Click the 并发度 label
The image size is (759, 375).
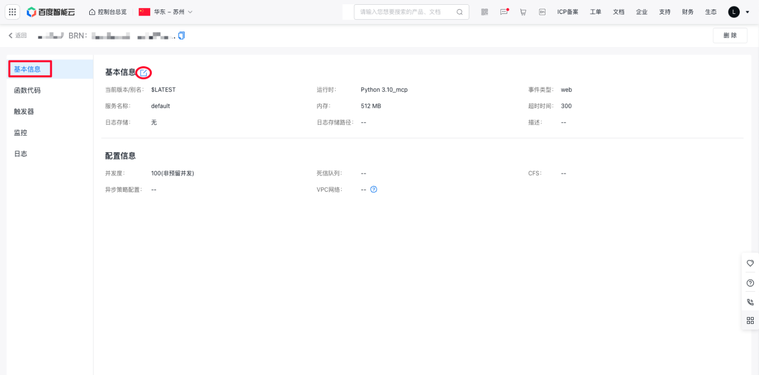point(115,174)
